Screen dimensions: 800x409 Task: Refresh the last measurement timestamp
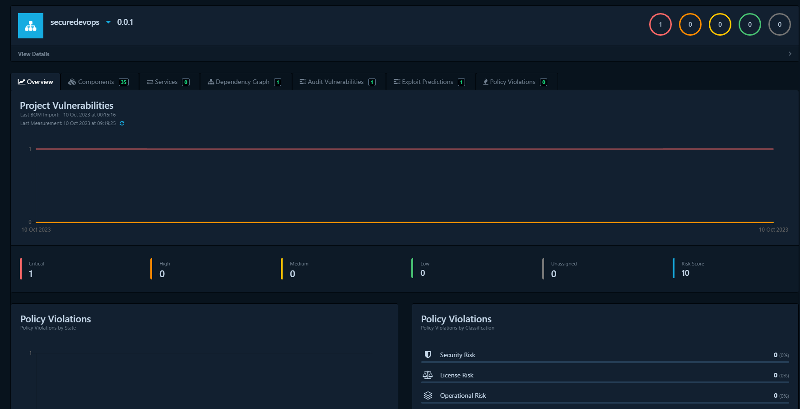coord(121,123)
